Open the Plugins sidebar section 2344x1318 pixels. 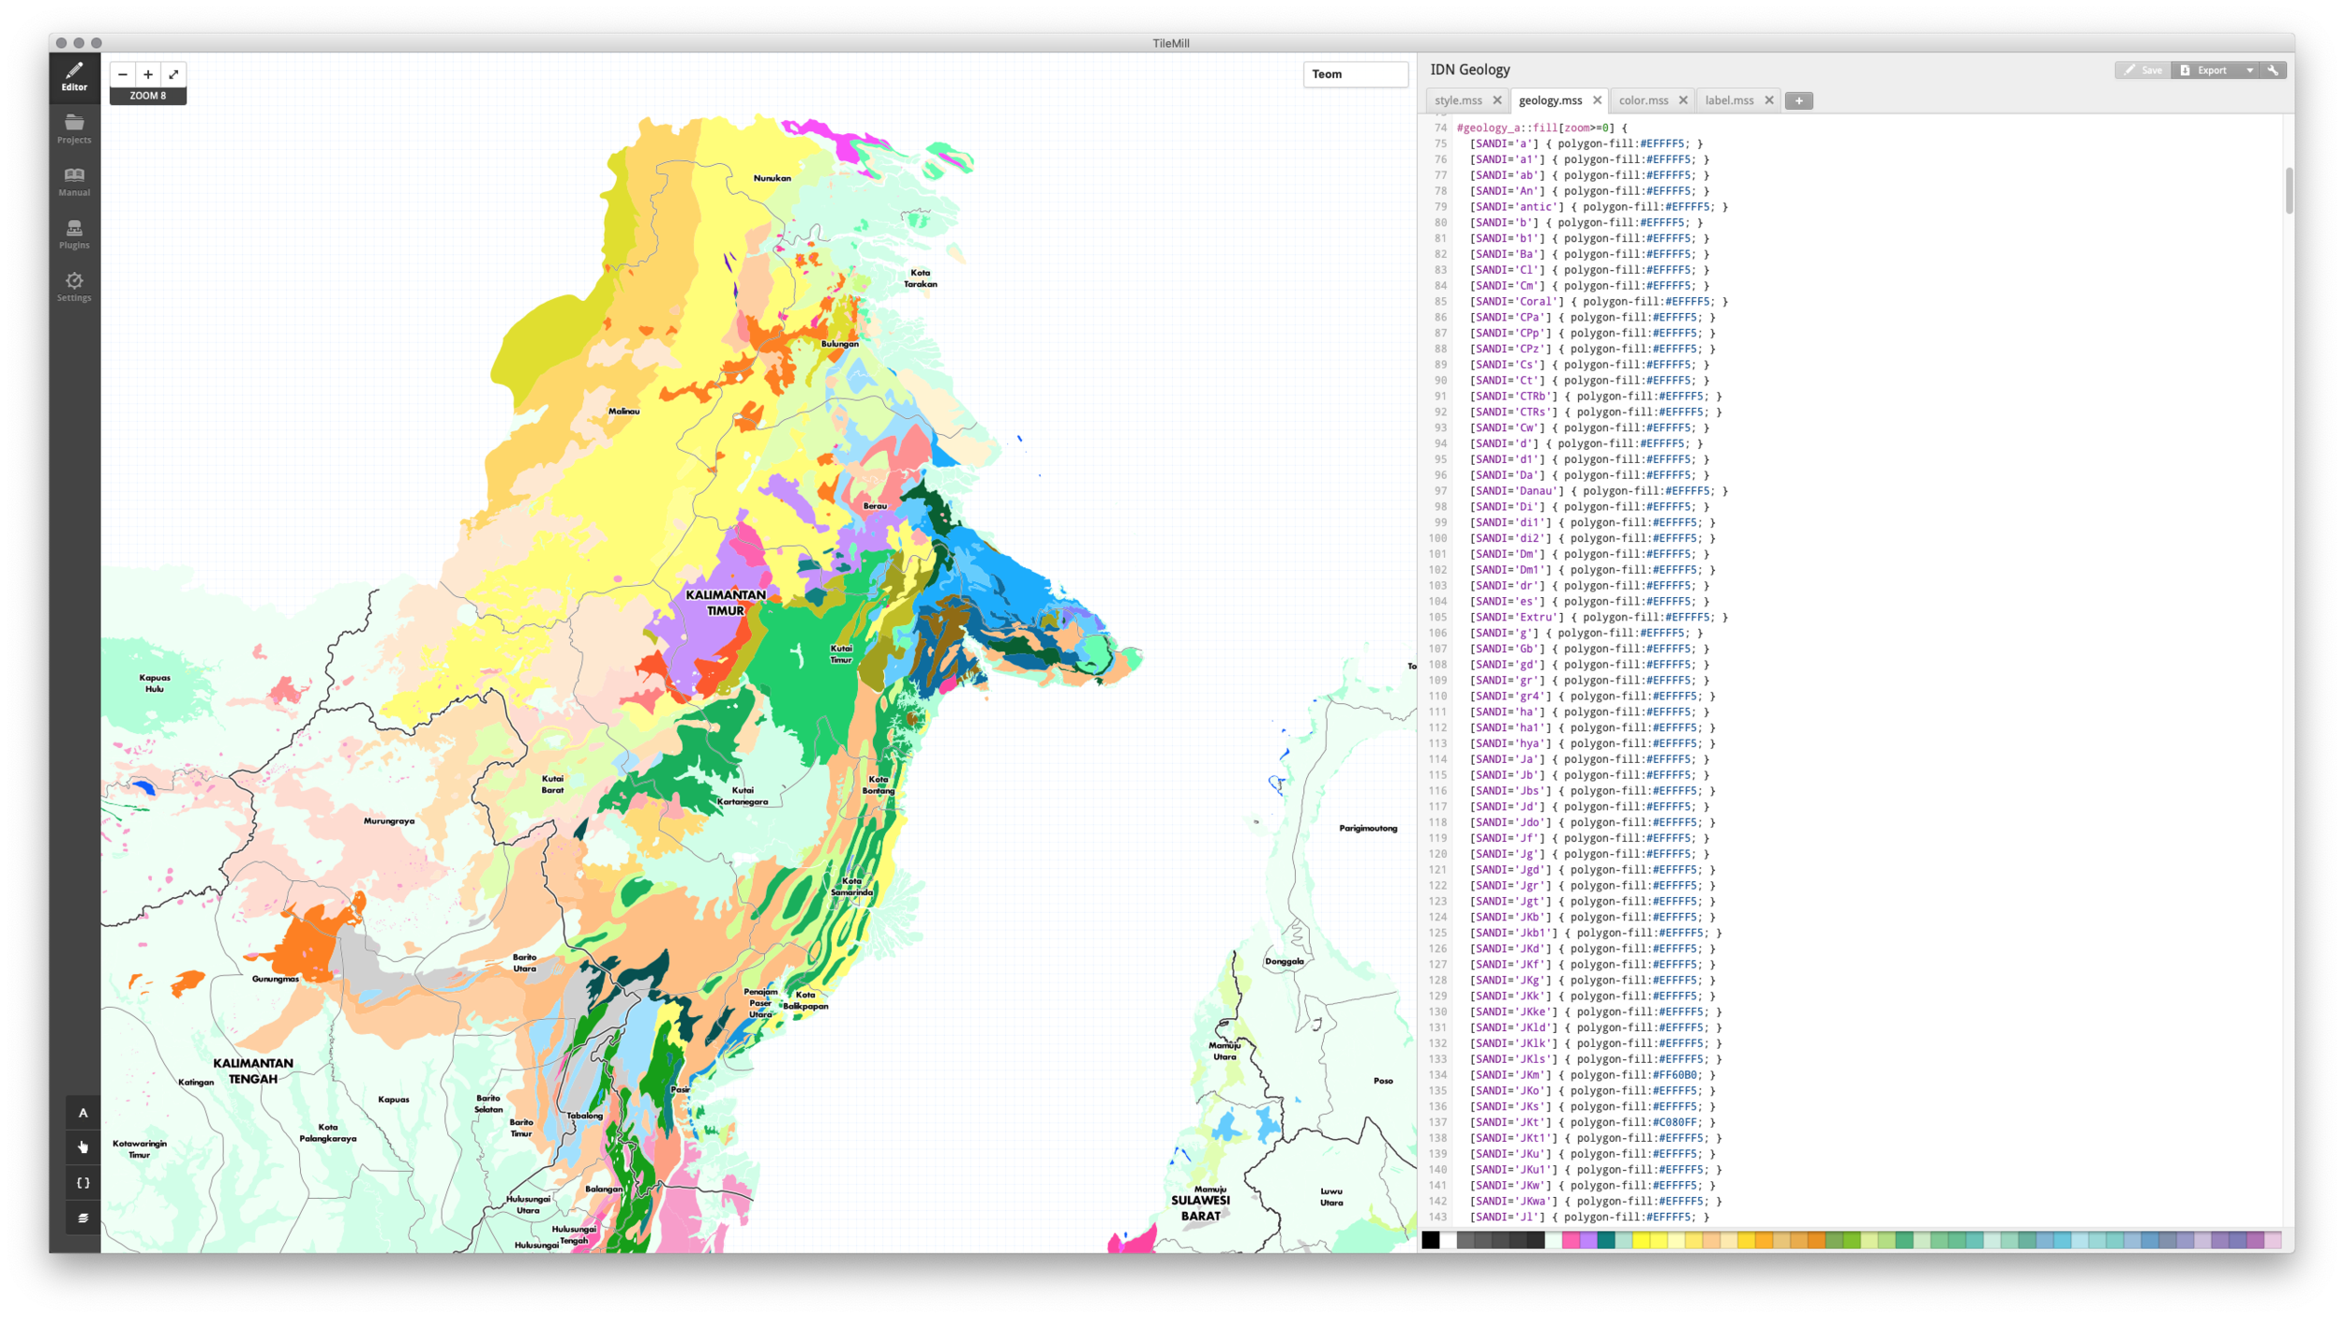pyautogui.click(x=74, y=233)
